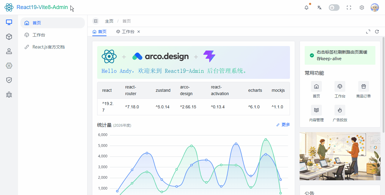Open the language translation switcher
This screenshot has width=385, height=195.
click(319, 8)
